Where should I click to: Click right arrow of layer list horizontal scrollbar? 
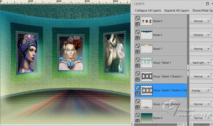pyautogui.click(x=185, y=124)
